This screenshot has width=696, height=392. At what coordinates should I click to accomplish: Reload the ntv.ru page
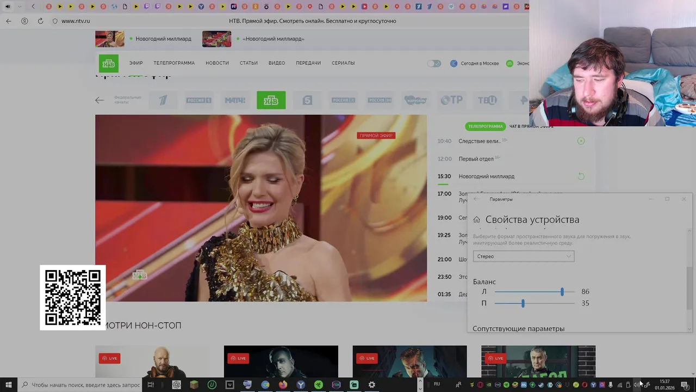point(40,21)
